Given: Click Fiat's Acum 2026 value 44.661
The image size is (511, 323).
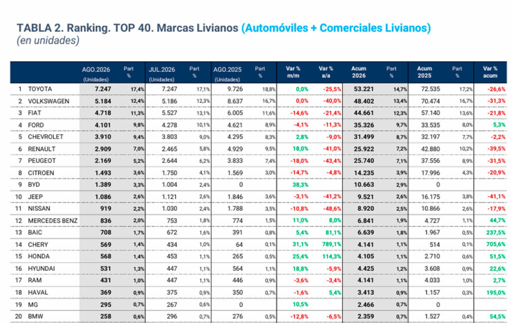Looking at the screenshot, I should 364,113.
